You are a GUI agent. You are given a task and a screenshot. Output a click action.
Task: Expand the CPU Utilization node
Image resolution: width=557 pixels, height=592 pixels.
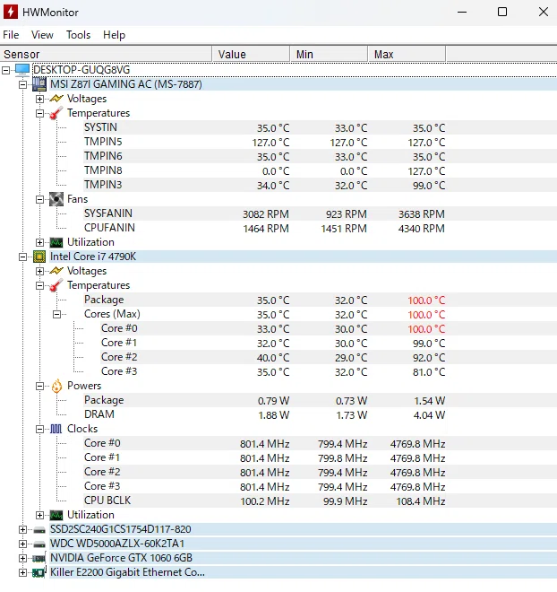39,515
